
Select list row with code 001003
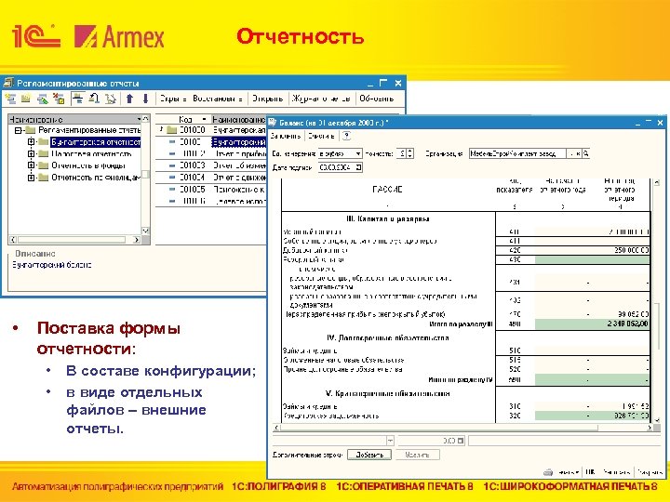point(211,165)
